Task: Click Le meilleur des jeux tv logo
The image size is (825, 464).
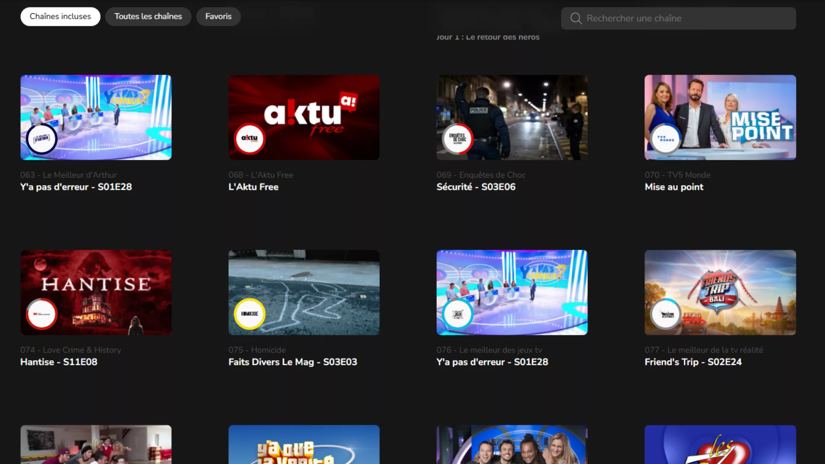Action: click(x=457, y=314)
